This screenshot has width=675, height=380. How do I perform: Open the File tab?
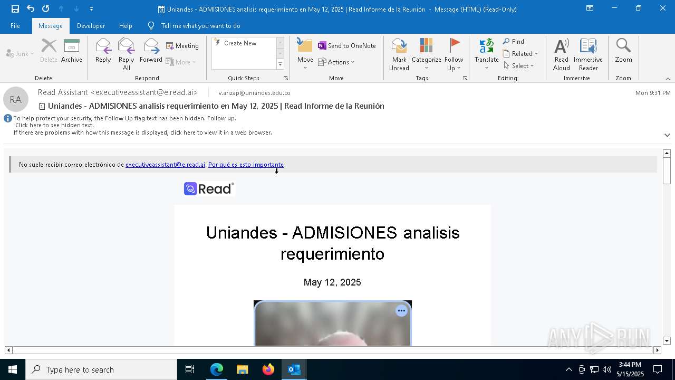point(15,26)
